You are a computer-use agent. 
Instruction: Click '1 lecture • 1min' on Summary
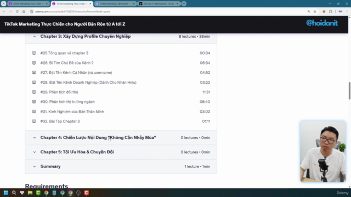(x=197, y=166)
